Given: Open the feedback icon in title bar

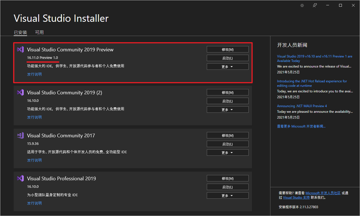Looking at the screenshot, I should [x=315, y=5].
